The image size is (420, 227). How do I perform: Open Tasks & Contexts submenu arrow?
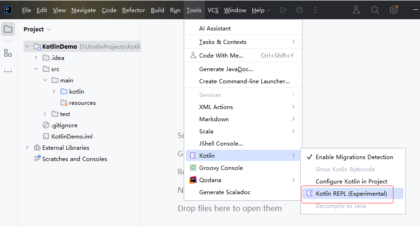[294, 42]
